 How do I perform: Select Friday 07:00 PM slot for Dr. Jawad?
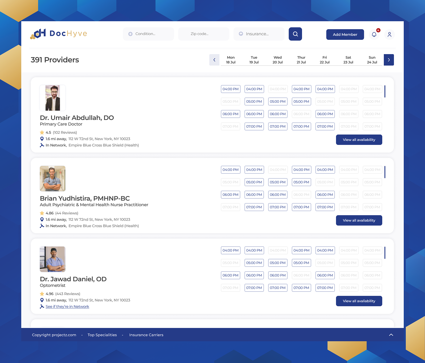coord(325,288)
